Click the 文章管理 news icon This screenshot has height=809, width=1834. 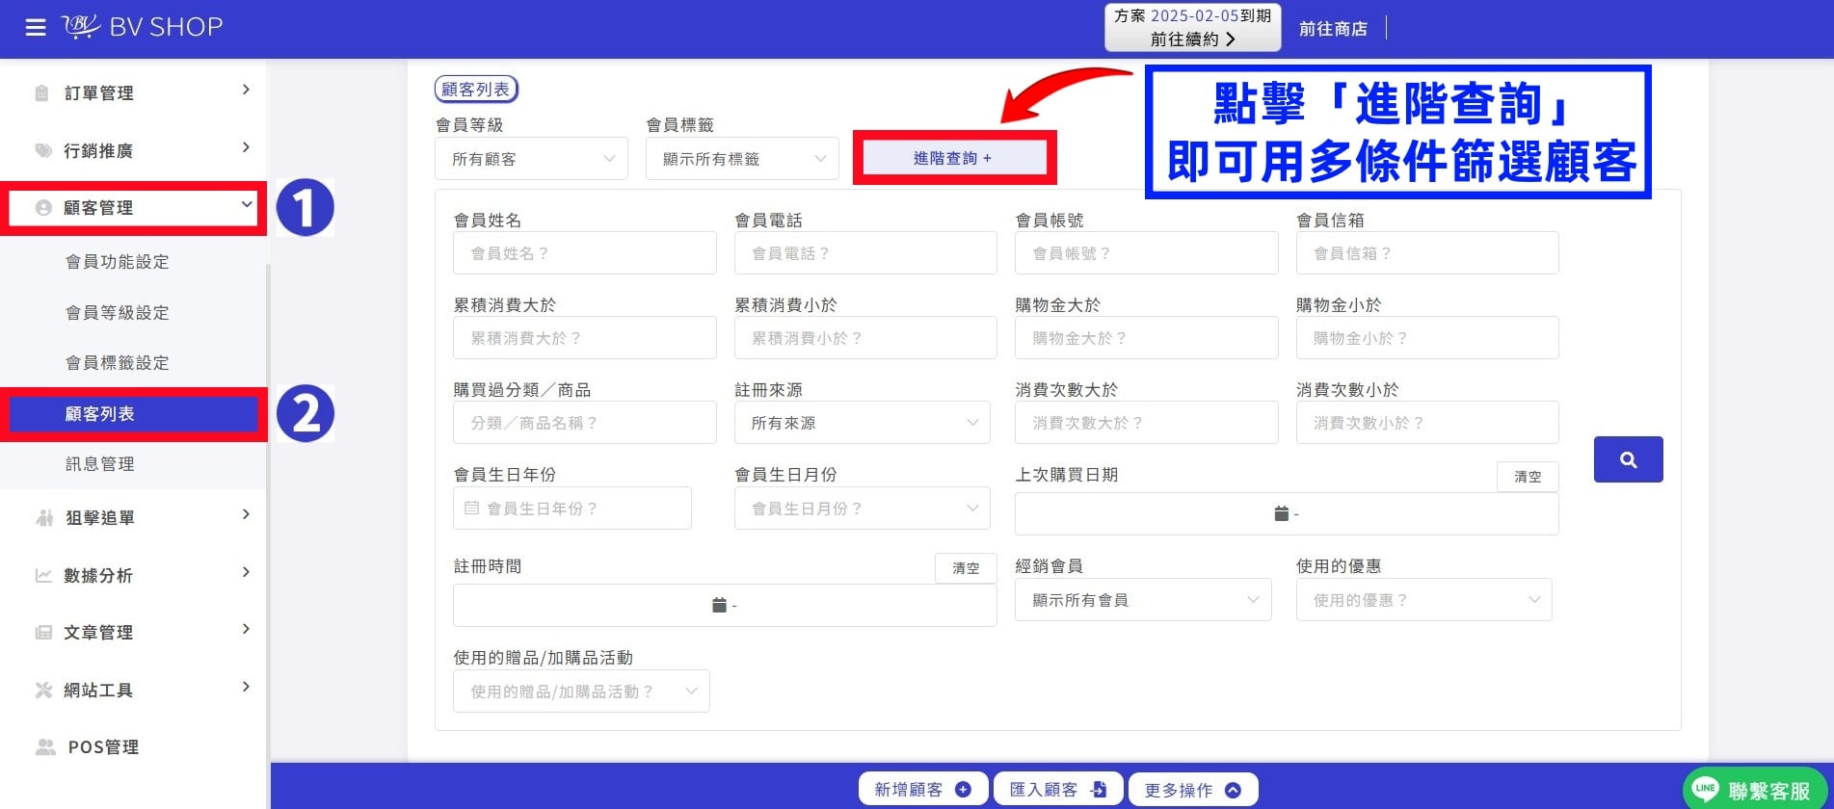coord(43,632)
